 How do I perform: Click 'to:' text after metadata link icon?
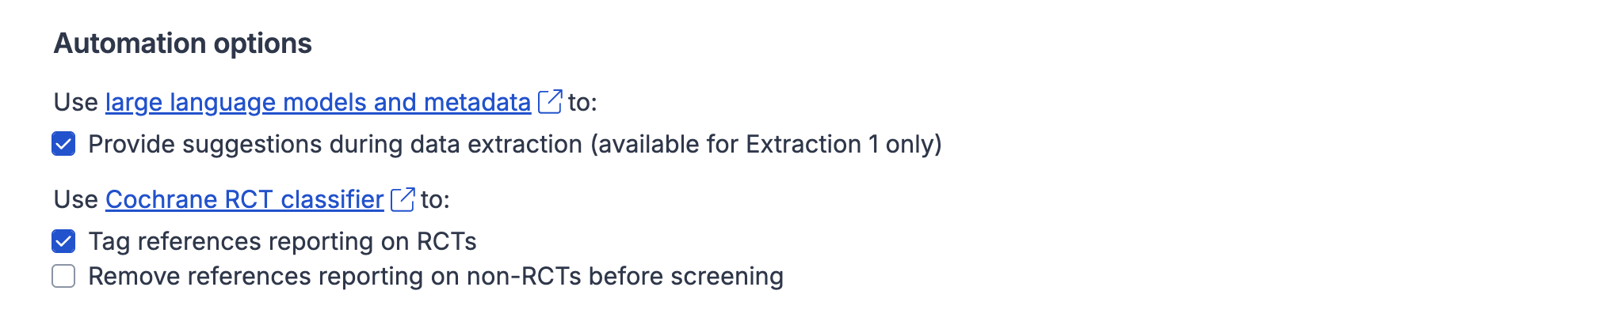[582, 103]
